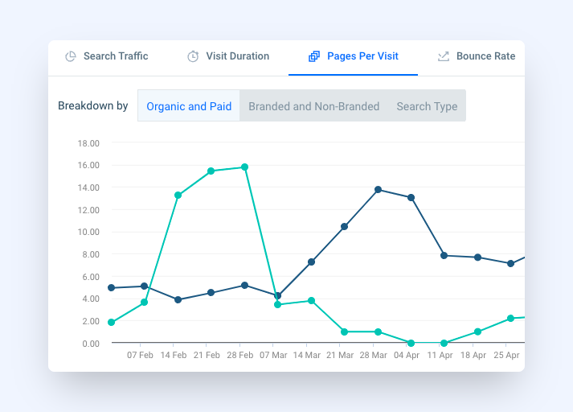The height and width of the screenshot is (412, 573).
Task: Click the Pages Per Visit stacked pages icon
Action: click(314, 56)
